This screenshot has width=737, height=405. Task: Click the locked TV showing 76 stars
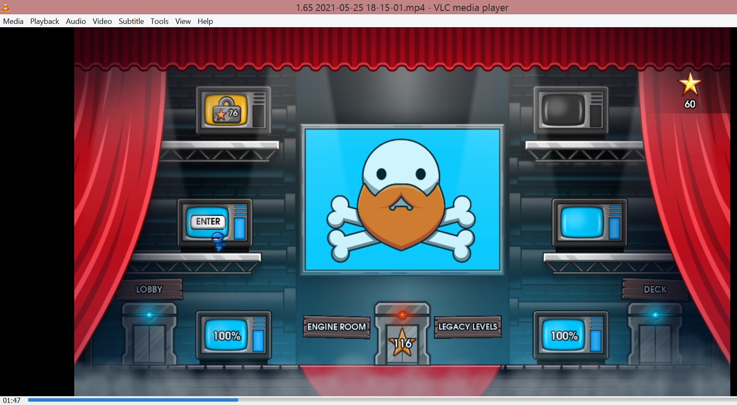click(234, 111)
